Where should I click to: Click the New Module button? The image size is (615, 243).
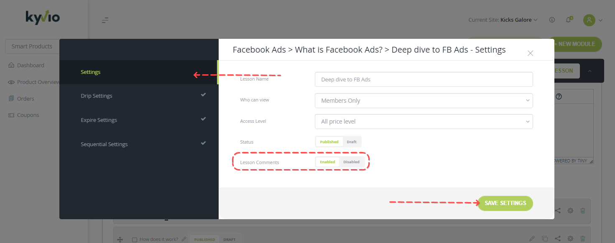(x=578, y=44)
